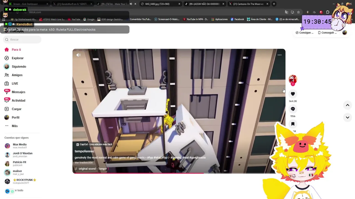This screenshot has width=355, height=199.
Task: Click the #gaming hashtag in caption
Action: tap(176, 158)
